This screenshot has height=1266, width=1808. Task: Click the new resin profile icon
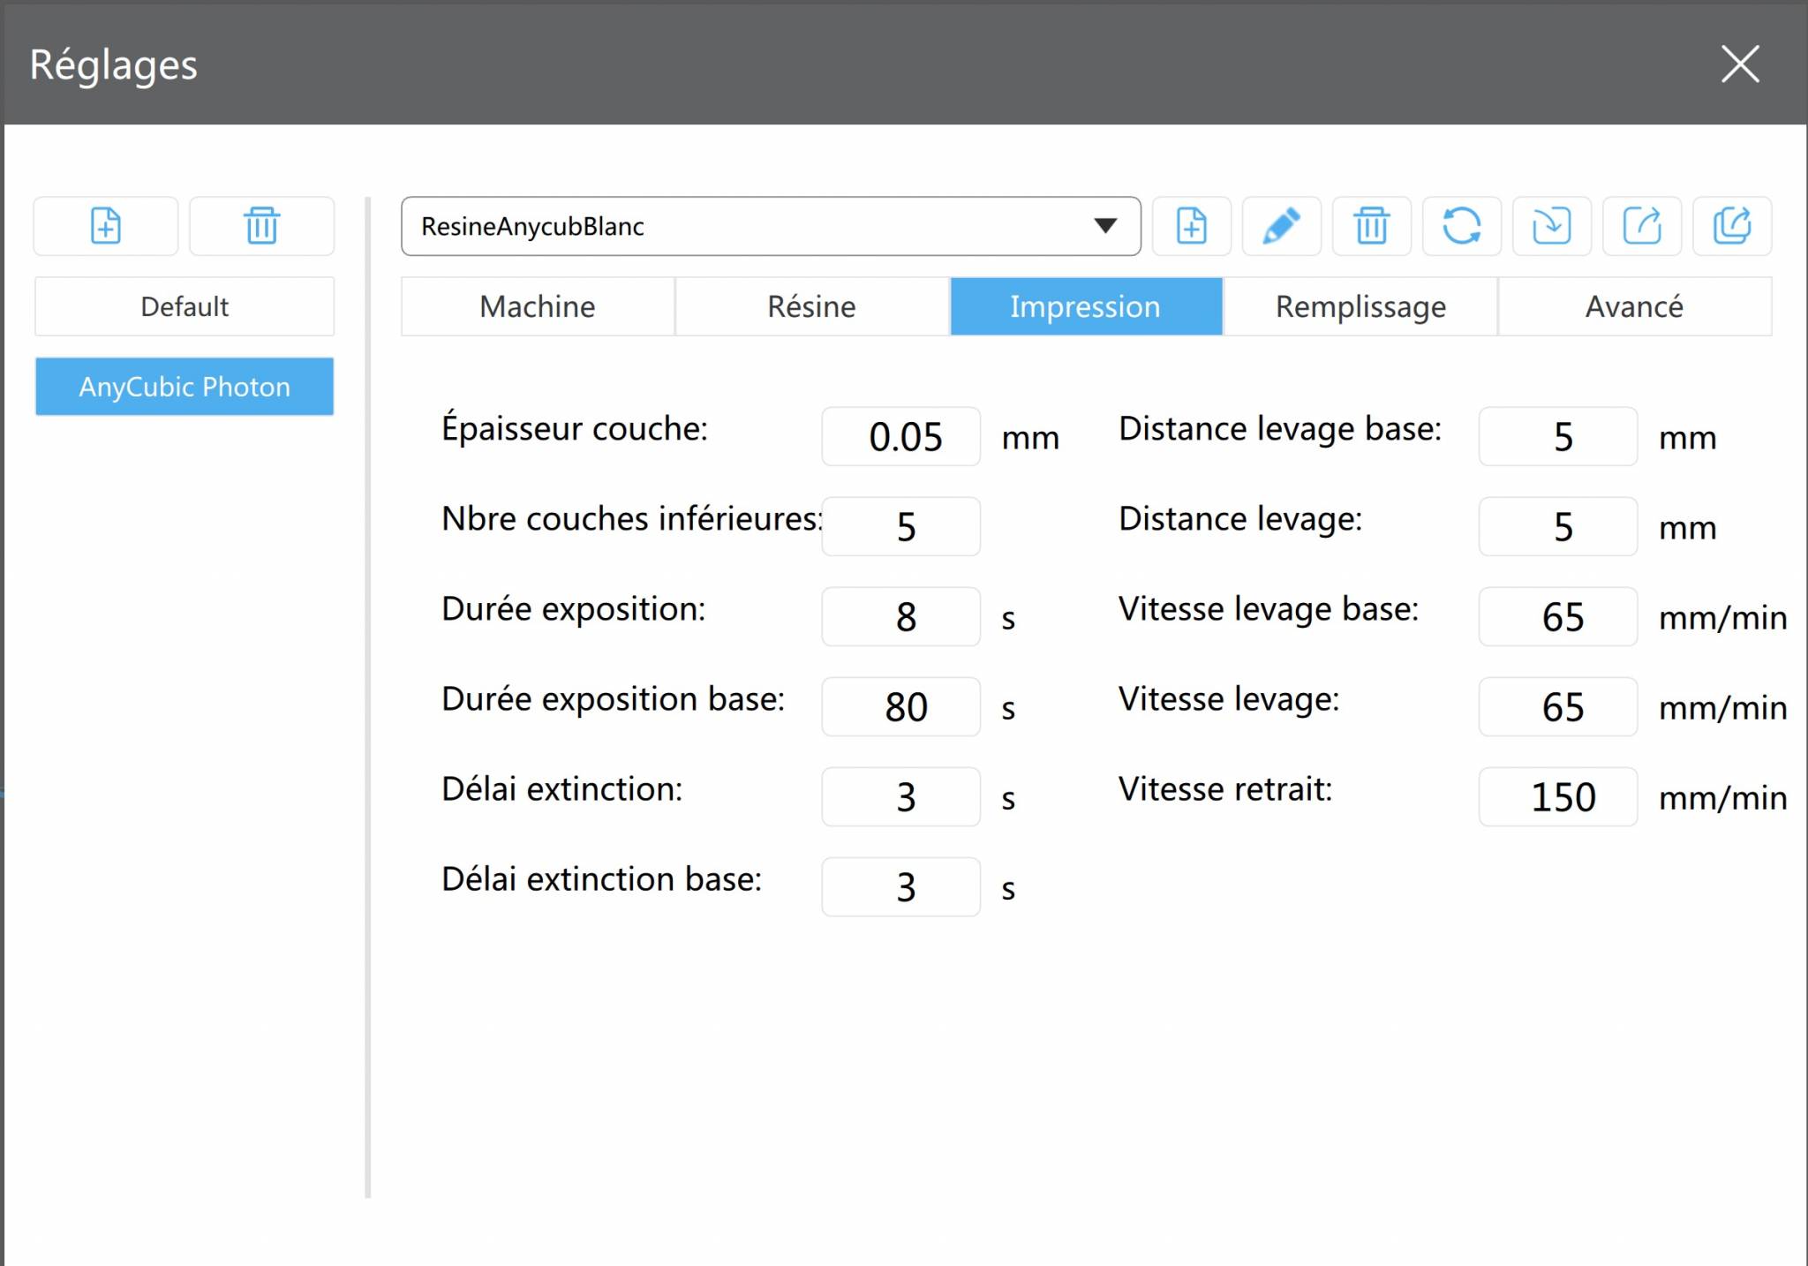coord(1191,226)
